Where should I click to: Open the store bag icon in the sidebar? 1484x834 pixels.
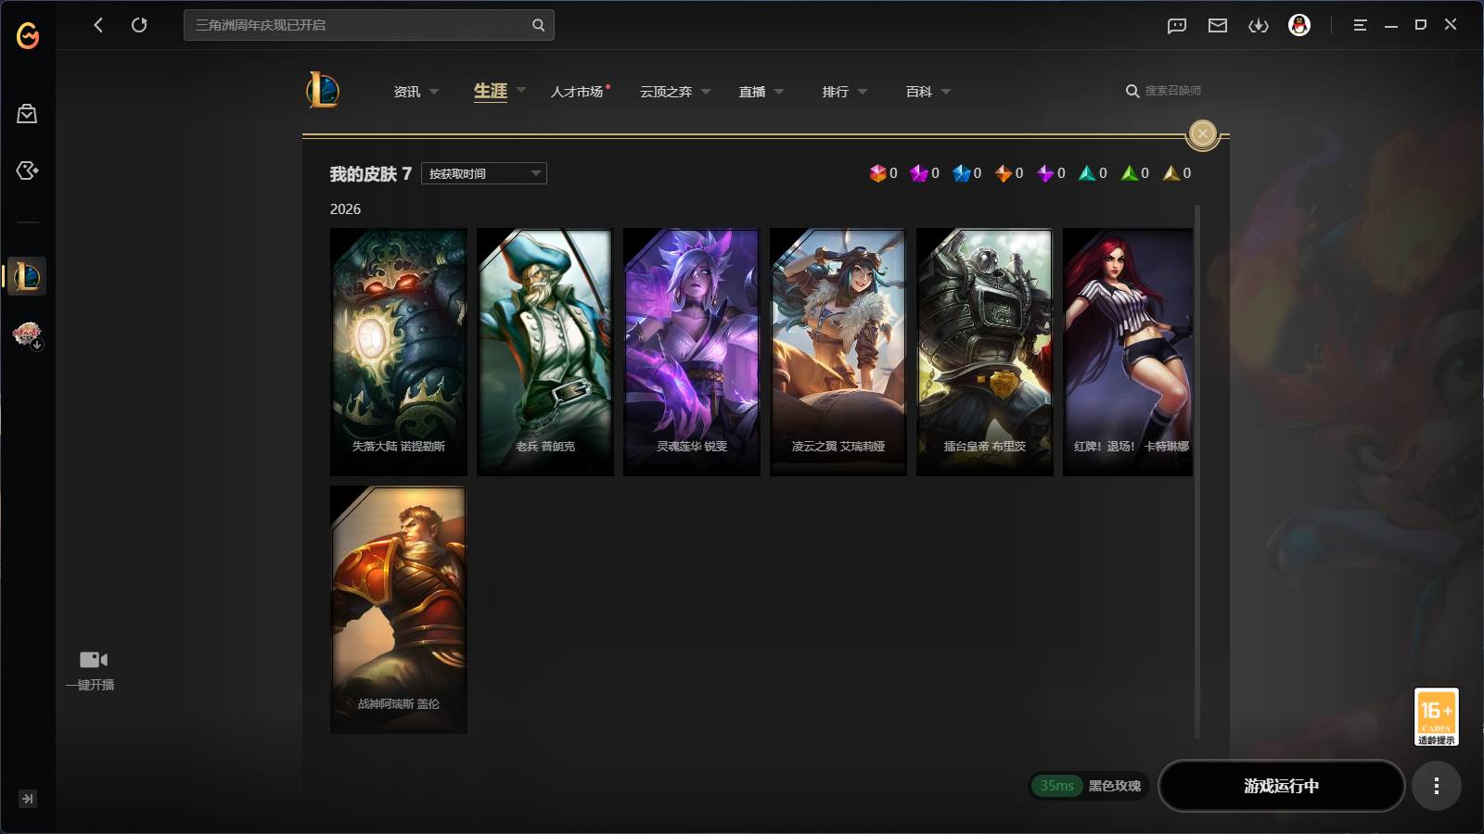tap(27, 114)
